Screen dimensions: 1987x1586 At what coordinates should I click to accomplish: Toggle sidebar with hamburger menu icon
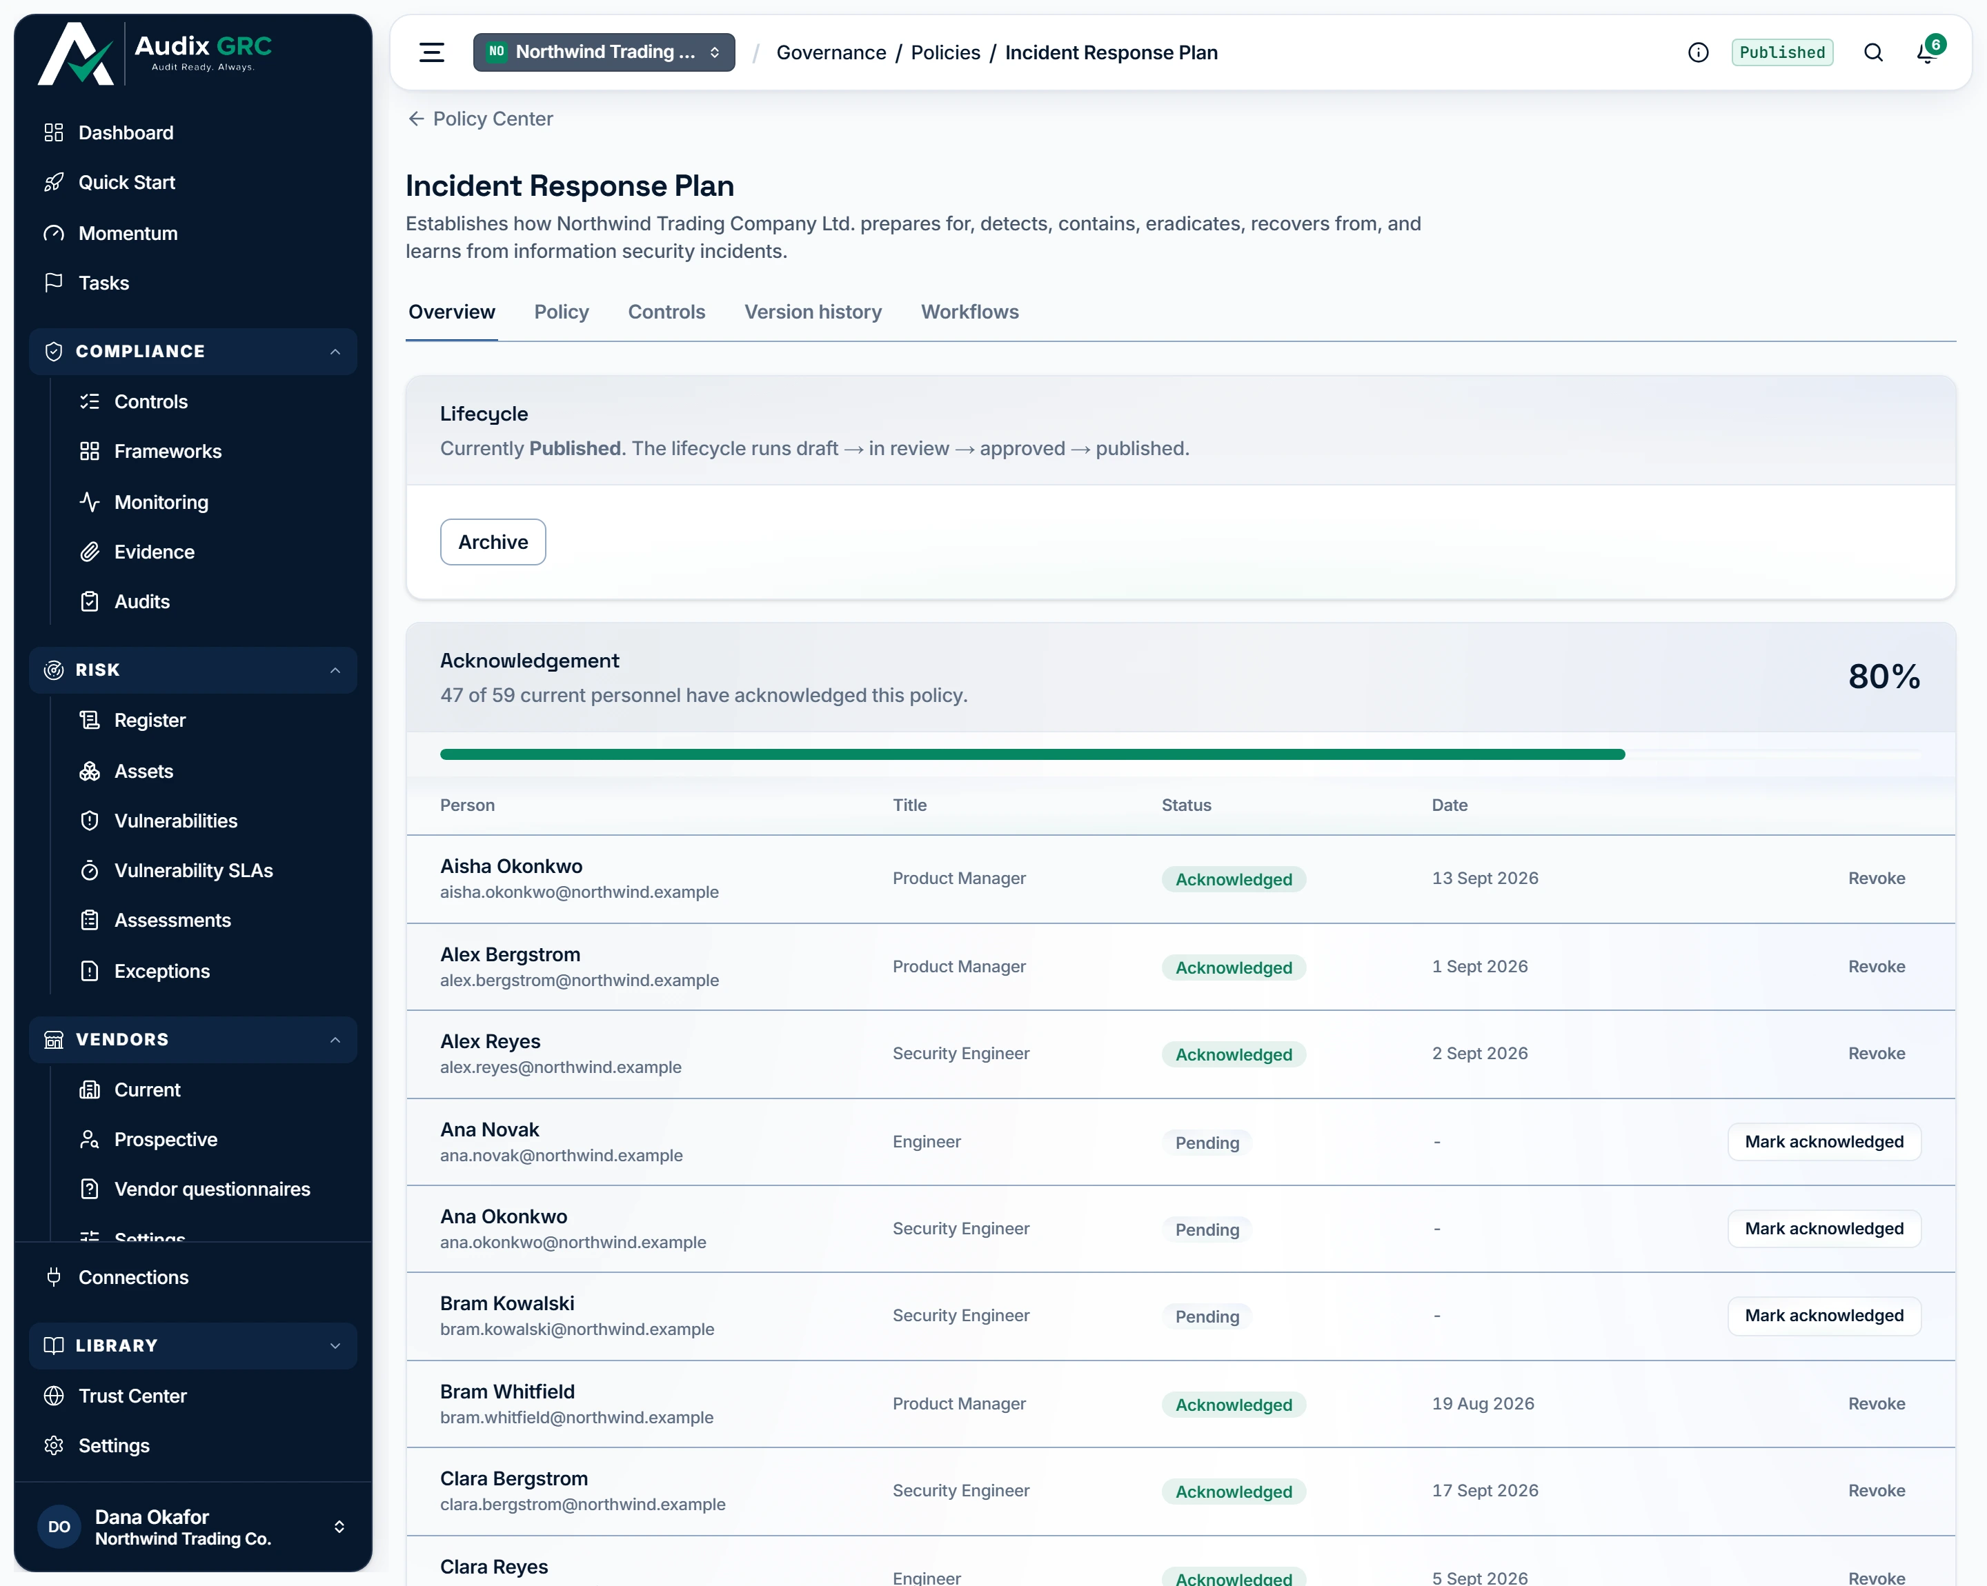[431, 52]
